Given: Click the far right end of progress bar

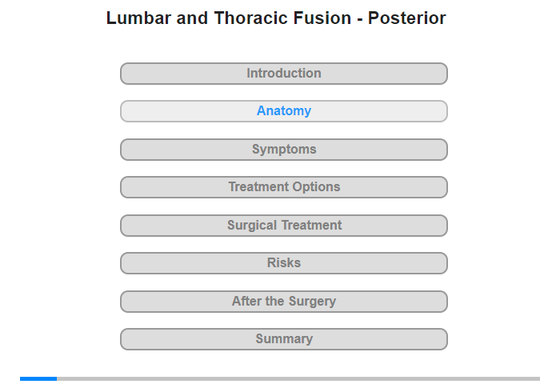Looking at the screenshot, I should point(538,378).
